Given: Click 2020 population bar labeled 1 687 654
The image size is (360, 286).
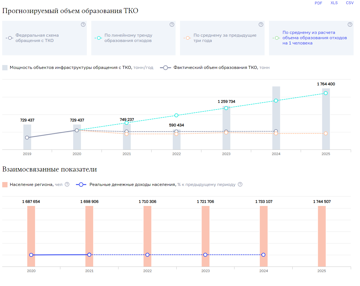Looking at the screenshot, I should 31,236.
